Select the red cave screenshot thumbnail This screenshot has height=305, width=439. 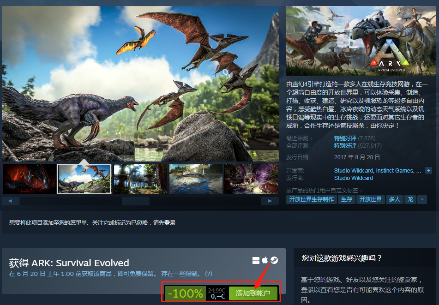click(30, 179)
